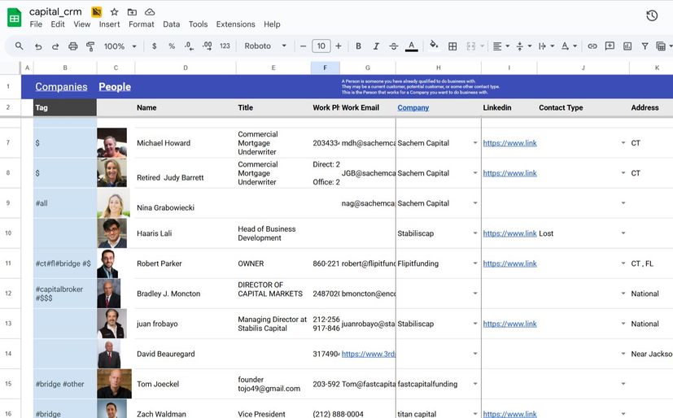The image size is (673, 418).
Task: Click the yellow badge icon beside title
Action: (97, 12)
